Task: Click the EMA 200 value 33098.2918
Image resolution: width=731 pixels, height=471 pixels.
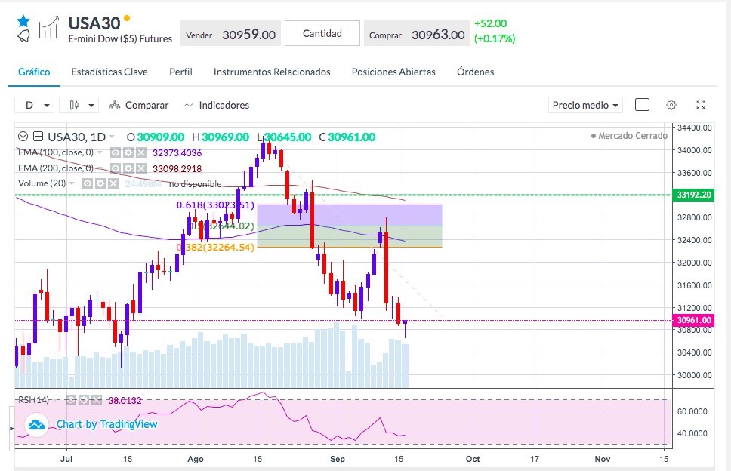Action: click(177, 168)
